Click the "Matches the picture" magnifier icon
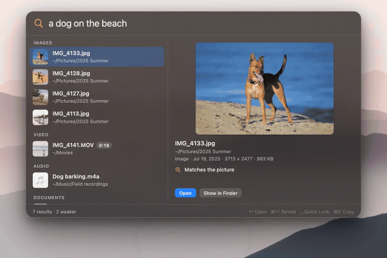 (178, 170)
